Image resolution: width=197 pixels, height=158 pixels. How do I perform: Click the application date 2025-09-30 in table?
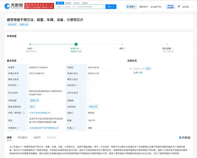(x=94, y=67)
